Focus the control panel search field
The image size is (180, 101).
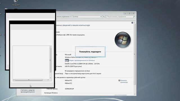[121, 17]
